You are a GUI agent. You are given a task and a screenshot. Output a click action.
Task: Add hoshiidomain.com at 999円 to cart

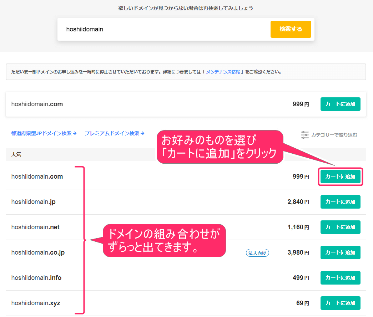[x=340, y=104]
